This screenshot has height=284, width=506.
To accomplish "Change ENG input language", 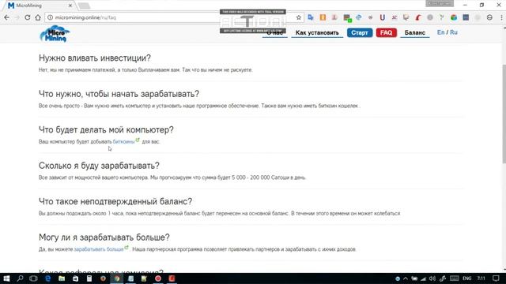I will (467, 278).
